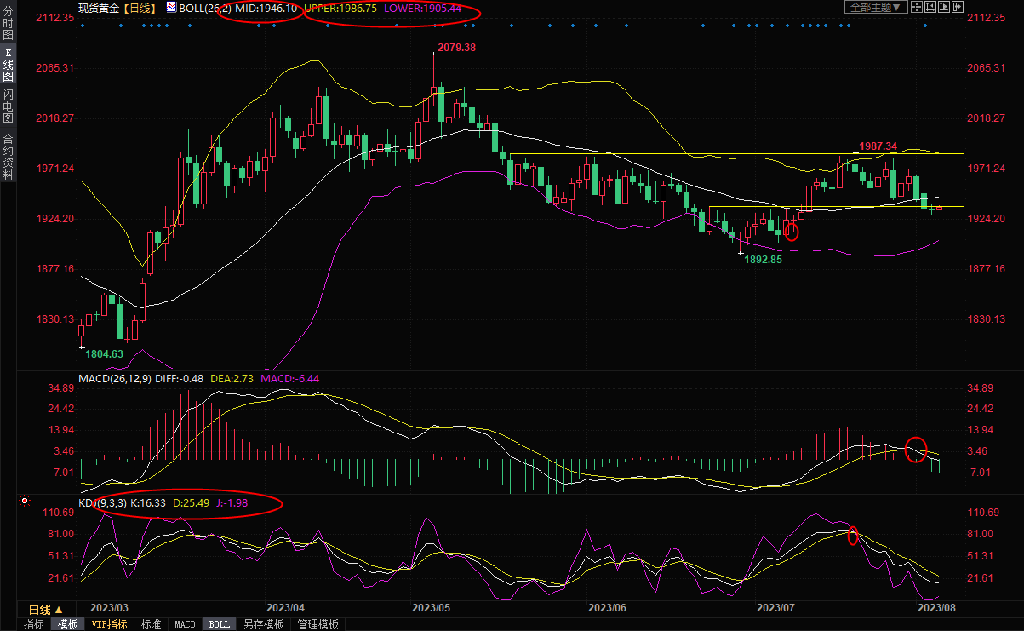
Task: Click the red circle marker on MACD crossover
Action: coord(915,449)
